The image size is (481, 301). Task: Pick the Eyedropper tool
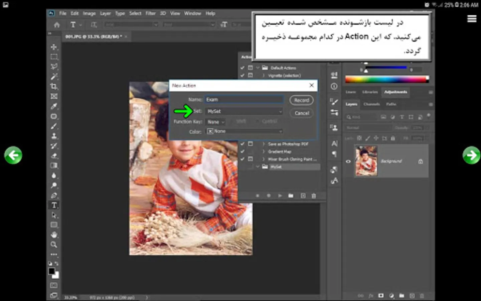[x=54, y=106]
